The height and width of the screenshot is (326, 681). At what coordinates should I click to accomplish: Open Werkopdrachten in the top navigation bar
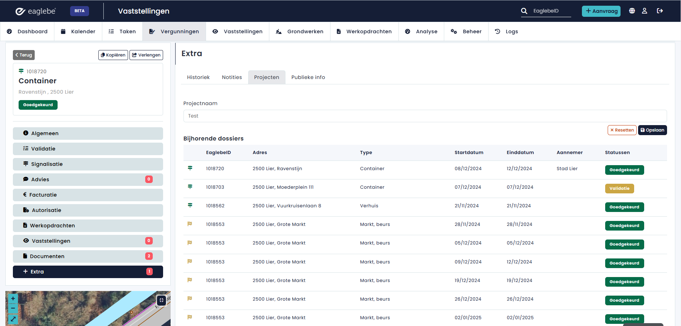(364, 31)
